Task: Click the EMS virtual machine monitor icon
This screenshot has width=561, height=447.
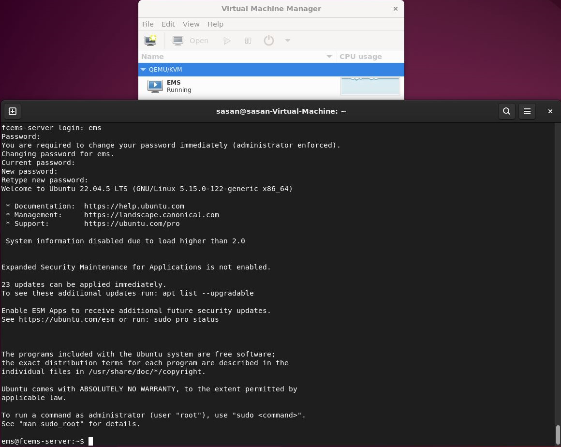Action: click(155, 86)
